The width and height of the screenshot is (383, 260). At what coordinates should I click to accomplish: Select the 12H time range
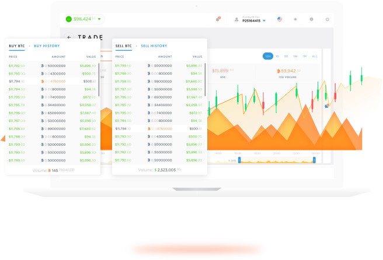[268, 56]
